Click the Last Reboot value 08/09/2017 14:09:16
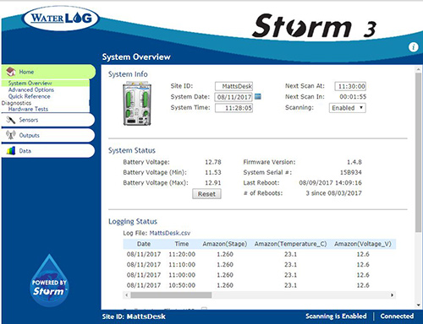Viewport: 423px width, 324px height. (330, 183)
